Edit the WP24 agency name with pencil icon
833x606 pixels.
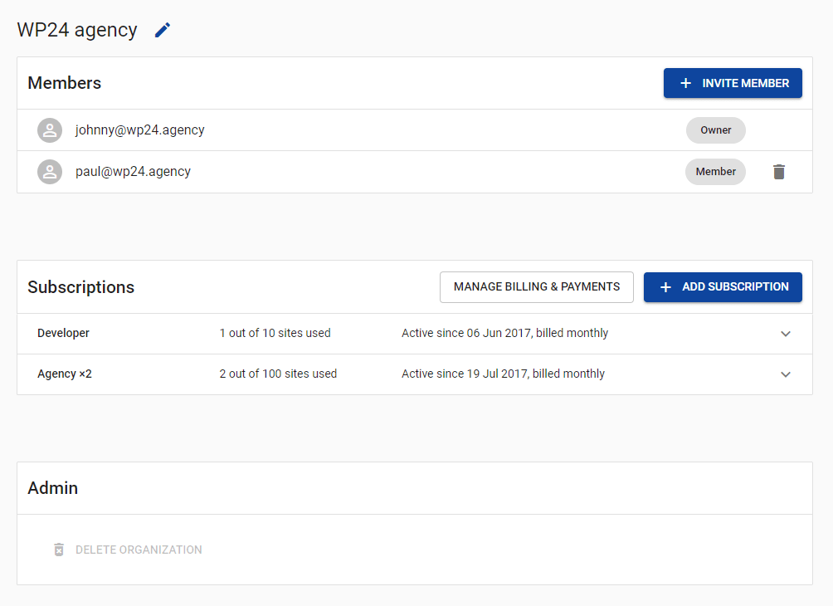pos(163,30)
